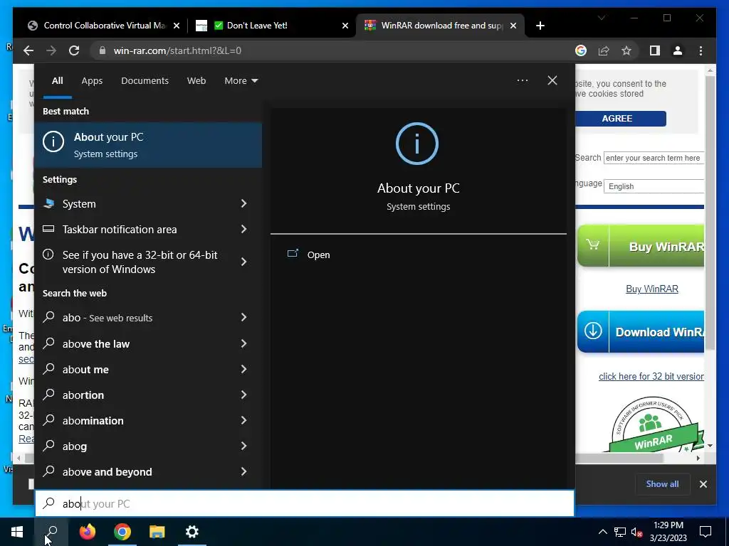Expand arrow for above the law
729x546 pixels.
click(x=243, y=343)
